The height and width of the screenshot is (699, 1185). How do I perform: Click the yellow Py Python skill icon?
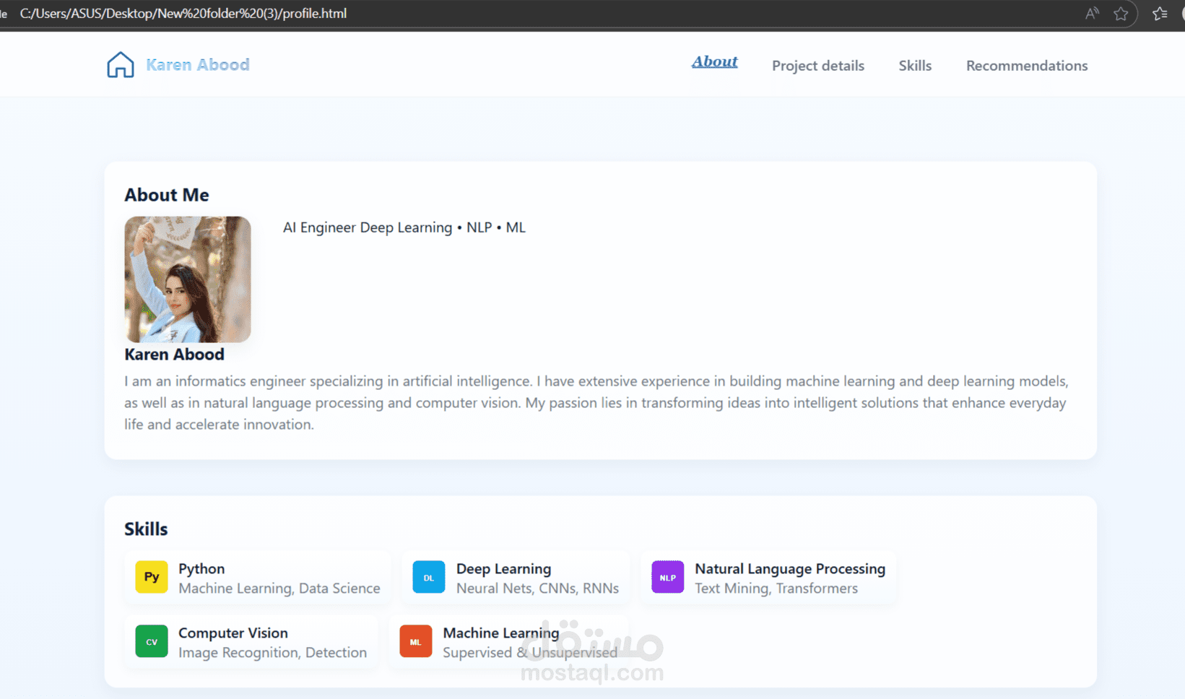pyautogui.click(x=152, y=577)
